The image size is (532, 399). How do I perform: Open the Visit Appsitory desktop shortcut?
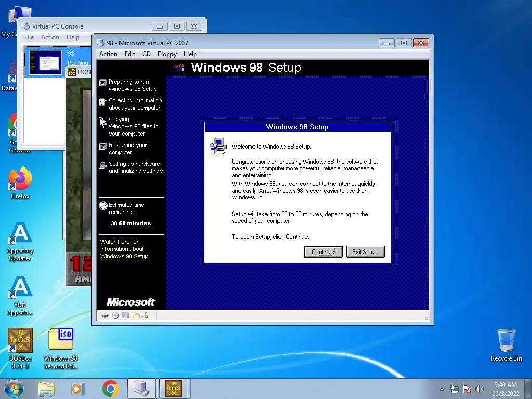20,296
